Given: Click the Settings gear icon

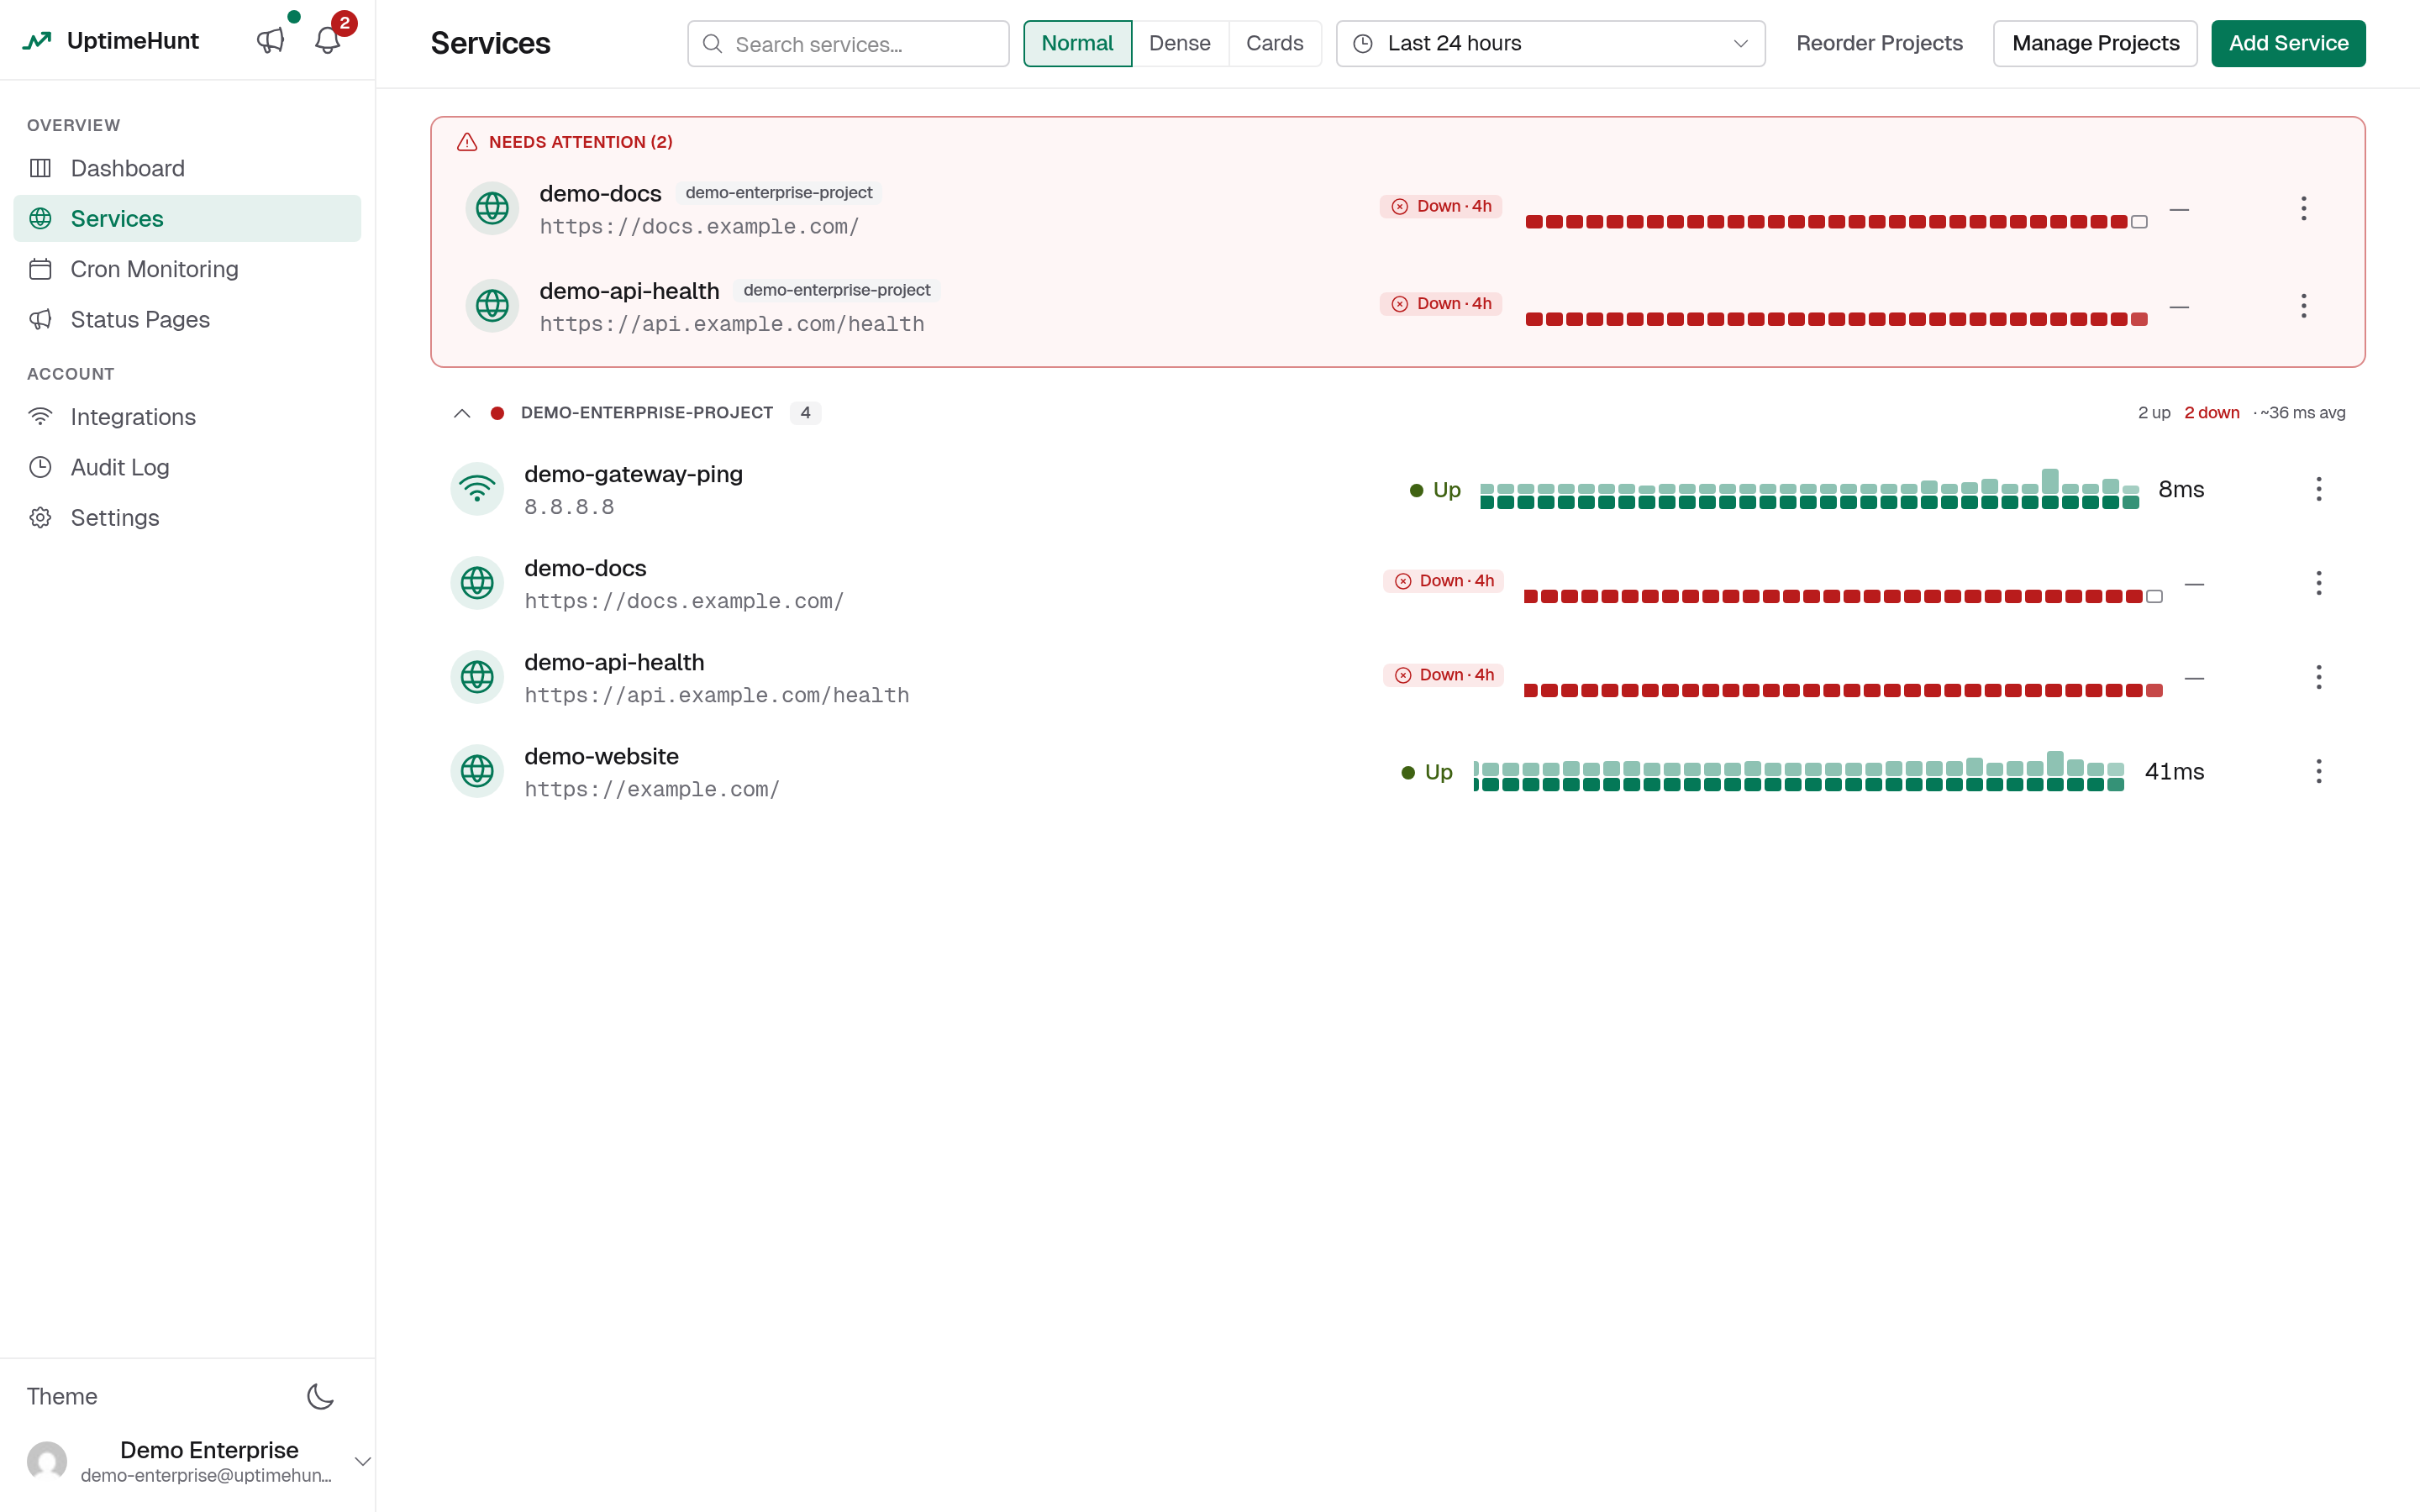Looking at the screenshot, I should coord(40,517).
